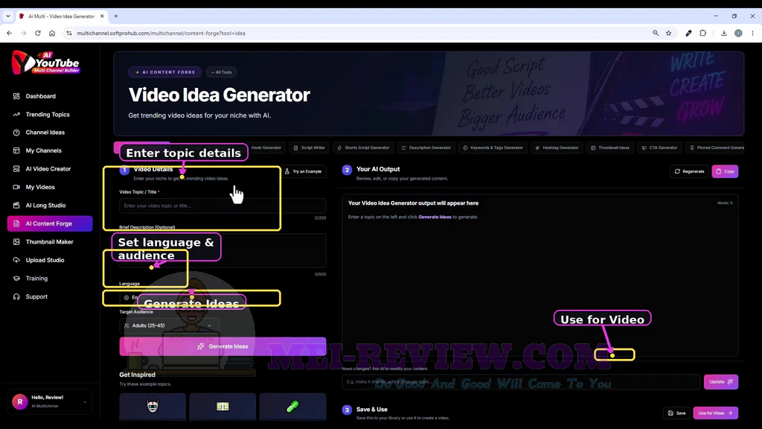The image size is (762, 429).
Task: Click the AI modify request input field
Action: (x=521, y=382)
